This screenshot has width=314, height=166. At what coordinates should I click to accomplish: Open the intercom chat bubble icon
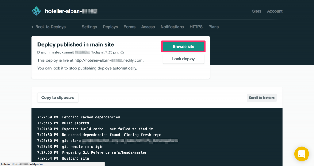click(302, 154)
